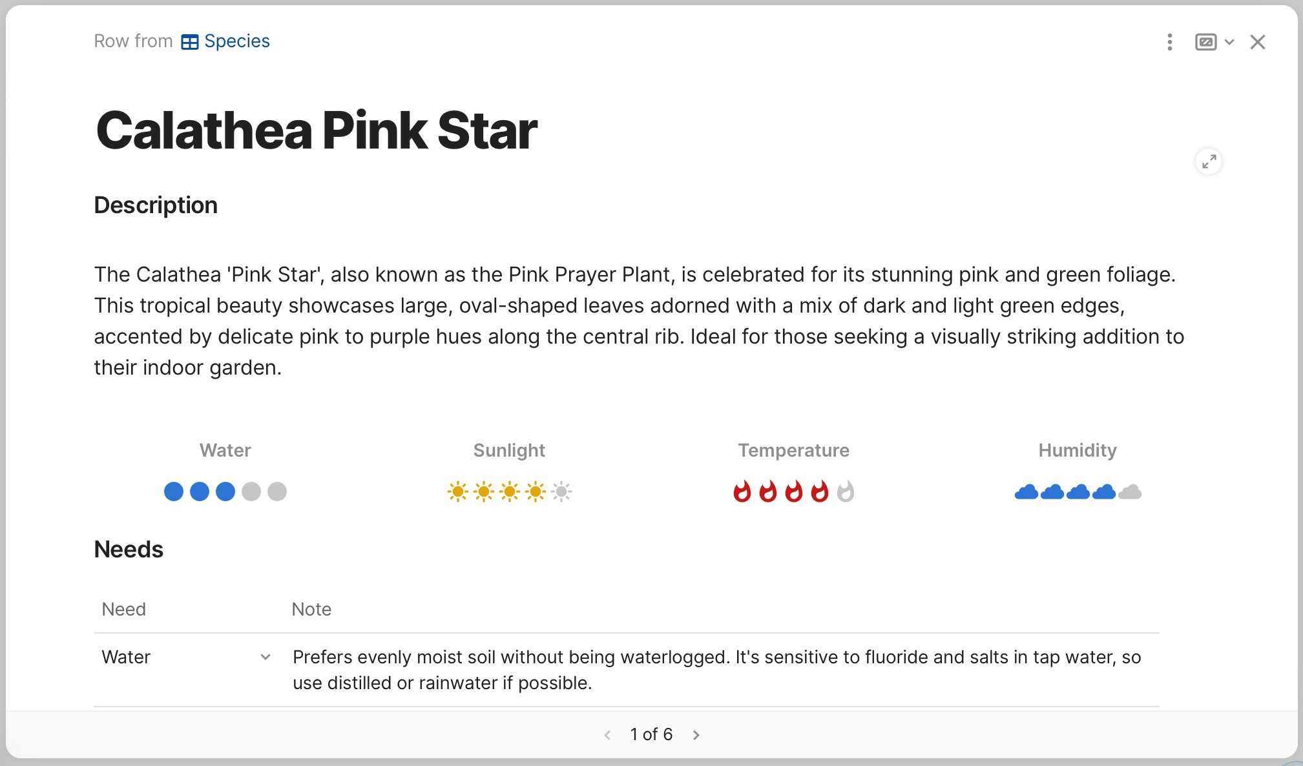The height and width of the screenshot is (766, 1303).
Task: Set Temperature rating to first flame
Action: coord(742,492)
